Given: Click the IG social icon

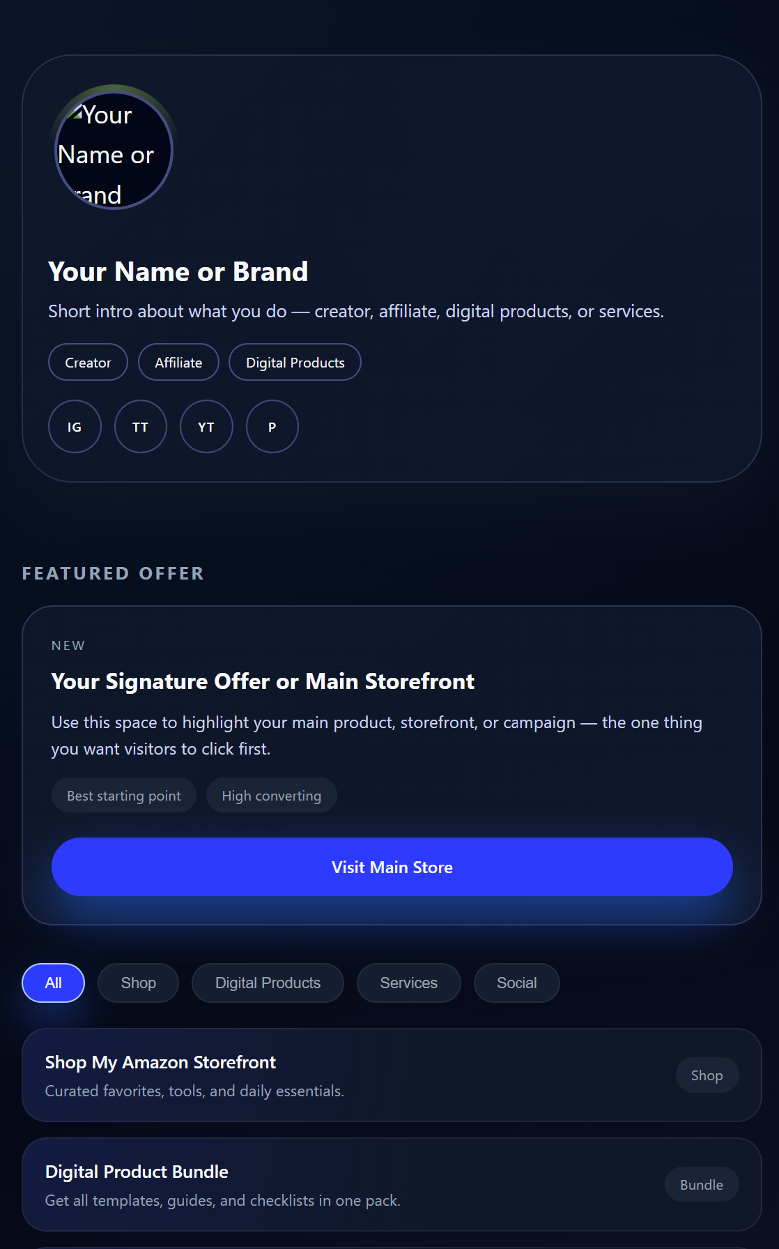Looking at the screenshot, I should (75, 427).
